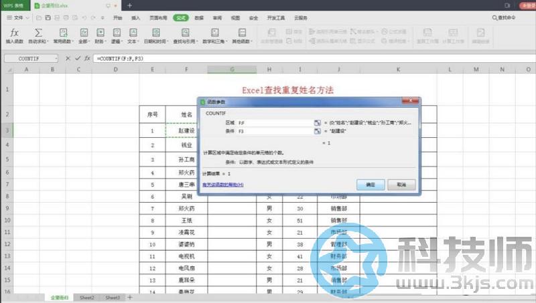Screen dimensions: 536x303
Task: Select the cell containing 电风扇
Action: [x=186, y=268]
